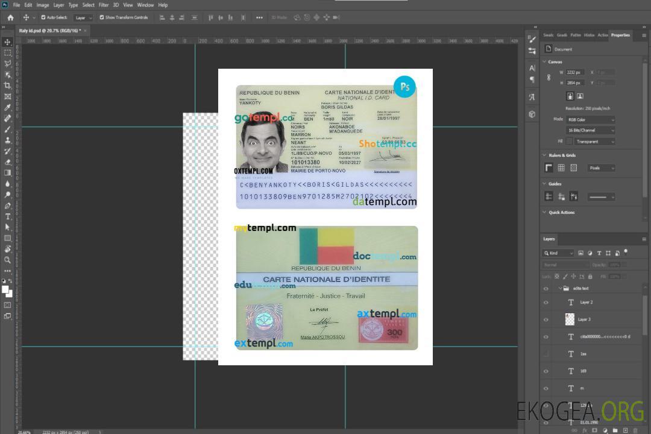This screenshot has width=651, height=434.
Task: Open the RGB Color mode dropdown
Action: 591,119
